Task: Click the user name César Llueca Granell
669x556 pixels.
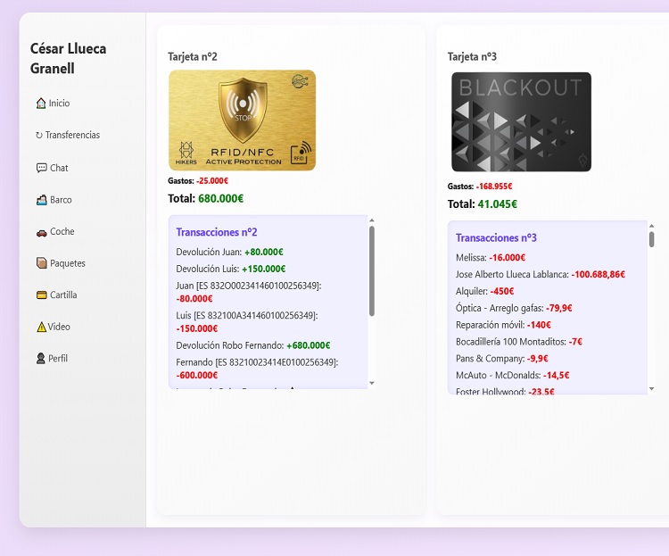Action: (69, 59)
